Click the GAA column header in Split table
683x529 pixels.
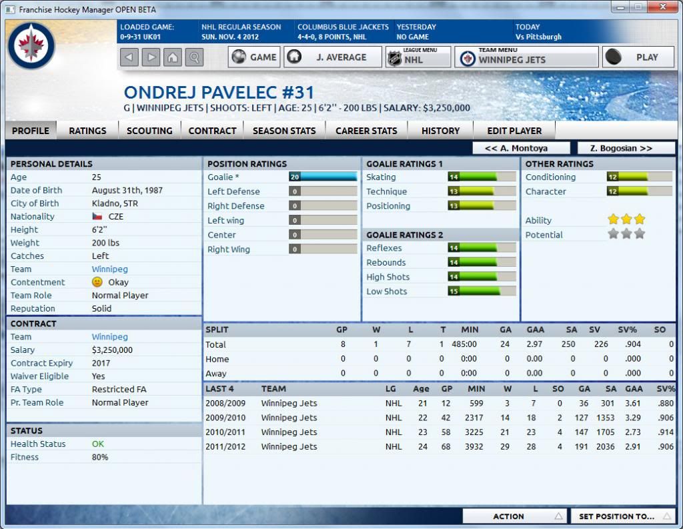[x=536, y=330]
